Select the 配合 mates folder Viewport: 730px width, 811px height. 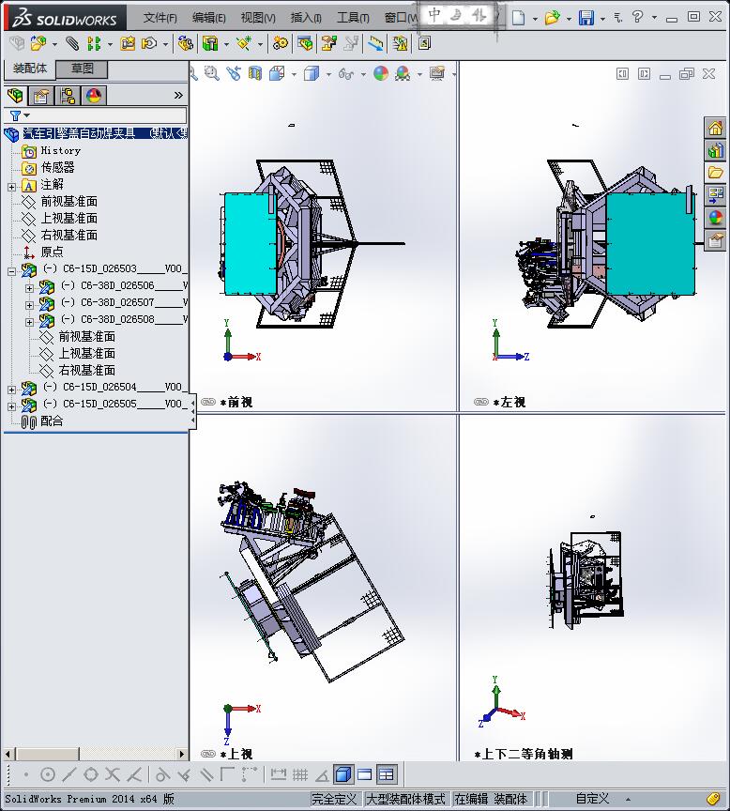pyautogui.click(x=52, y=421)
